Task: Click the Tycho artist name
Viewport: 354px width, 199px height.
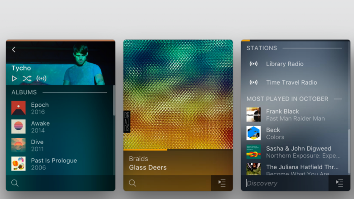Action: pyautogui.click(x=21, y=68)
